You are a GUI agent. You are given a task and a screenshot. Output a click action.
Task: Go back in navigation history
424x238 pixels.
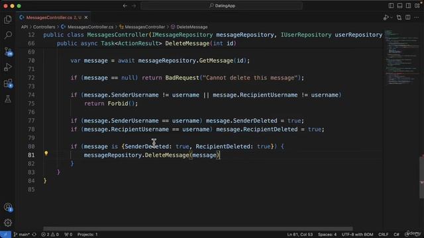(x=125, y=6)
